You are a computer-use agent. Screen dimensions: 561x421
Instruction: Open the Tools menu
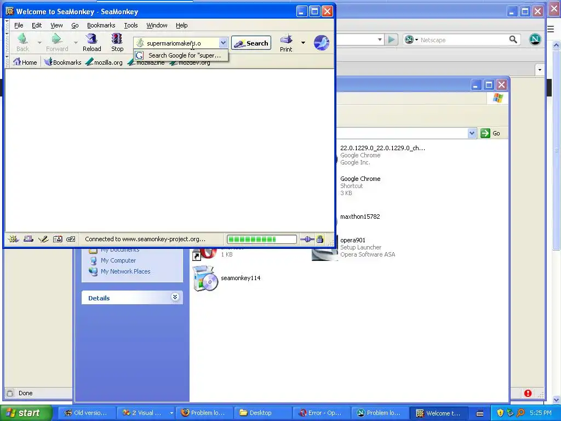tap(131, 25)
